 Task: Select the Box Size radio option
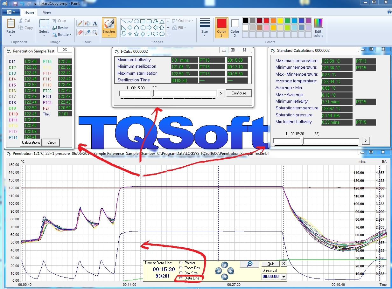tap(181, 273)
